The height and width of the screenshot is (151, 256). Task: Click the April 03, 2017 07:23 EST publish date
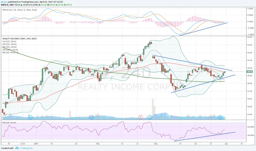click(51, 2)
